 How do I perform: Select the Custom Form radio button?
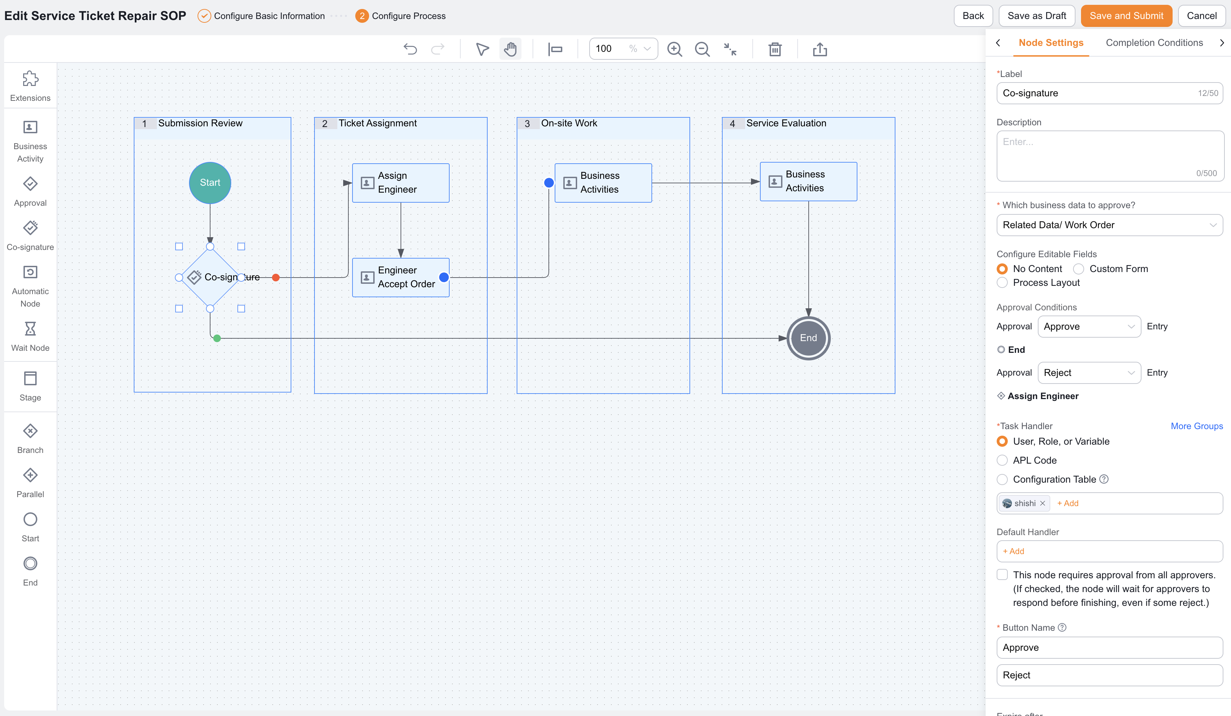point(1079,269)
